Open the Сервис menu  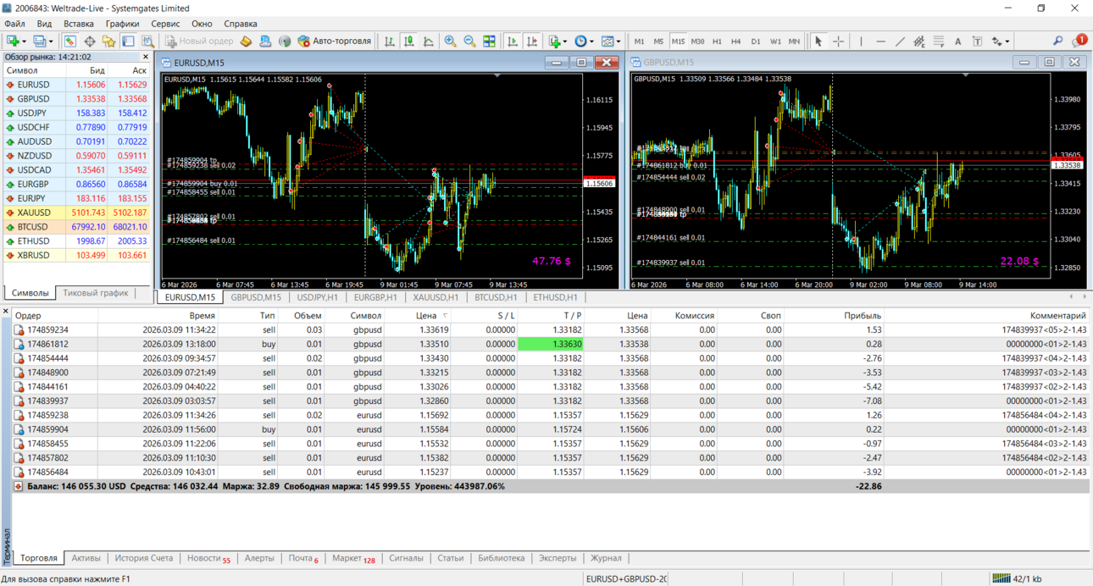point(165,24)
